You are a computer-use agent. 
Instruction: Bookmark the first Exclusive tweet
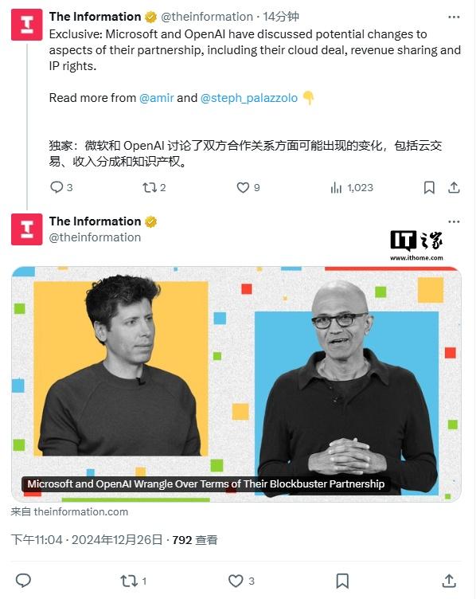429,187
